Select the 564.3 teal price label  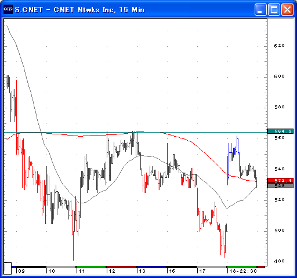click(x=280, y=131)
